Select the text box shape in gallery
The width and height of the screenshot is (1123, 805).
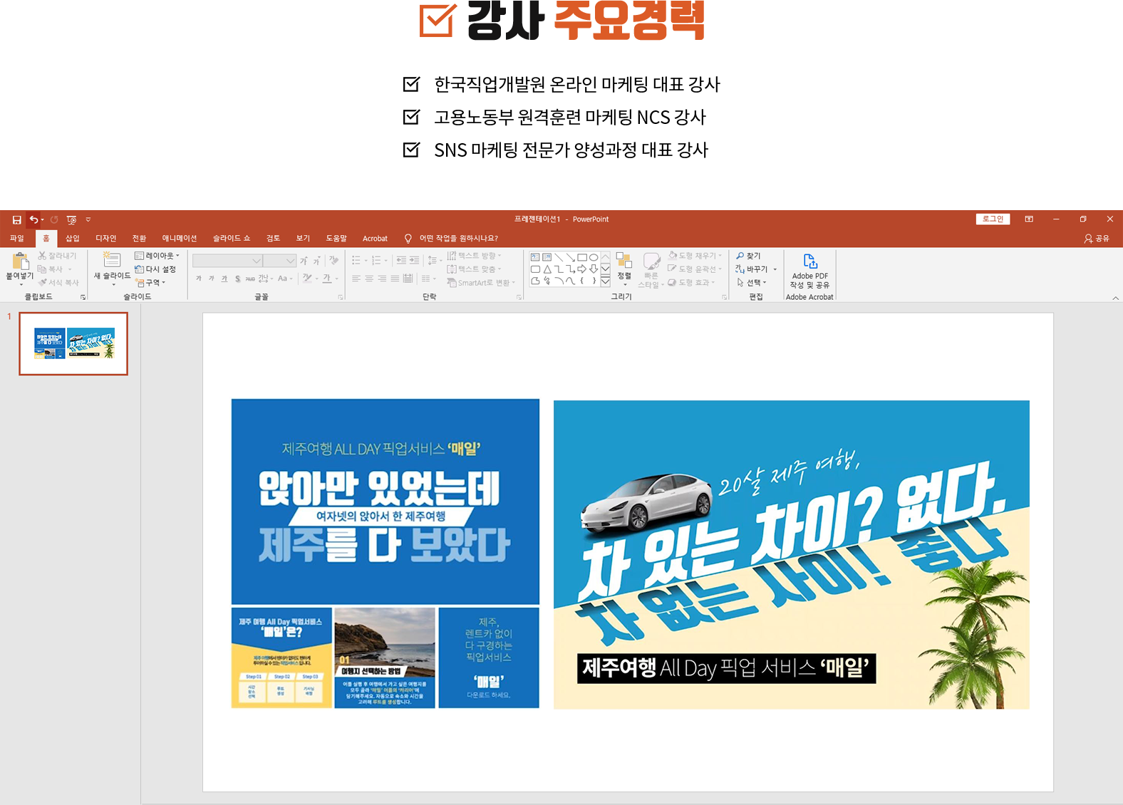coord(535,257)
